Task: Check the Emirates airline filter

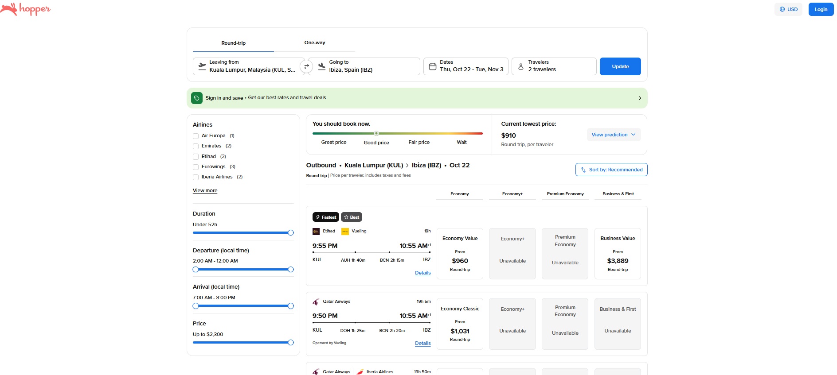Action: point(196,146)
